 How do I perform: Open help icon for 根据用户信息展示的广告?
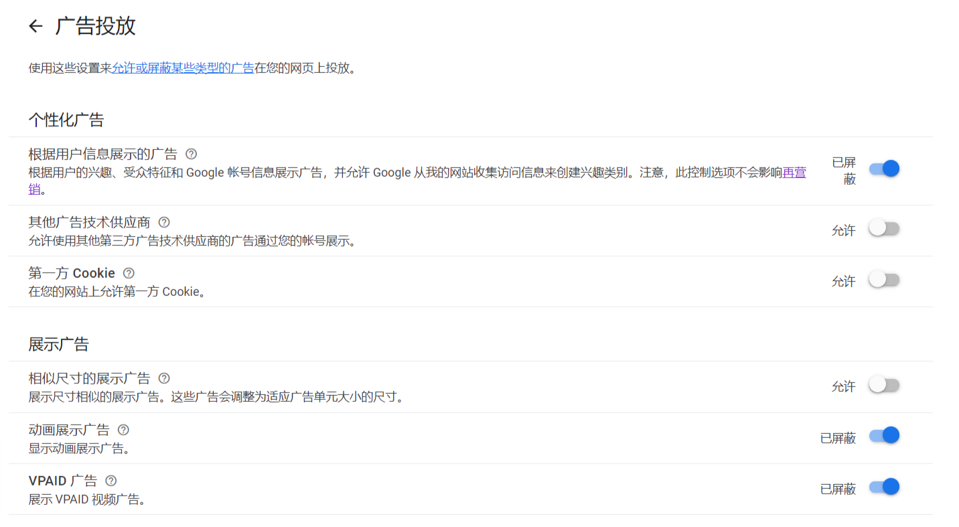pyautogui.click(x=190, y=153)
